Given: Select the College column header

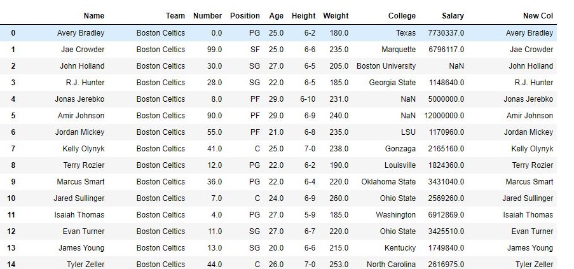Looking at the screenshot, I should tap(402, 16).
